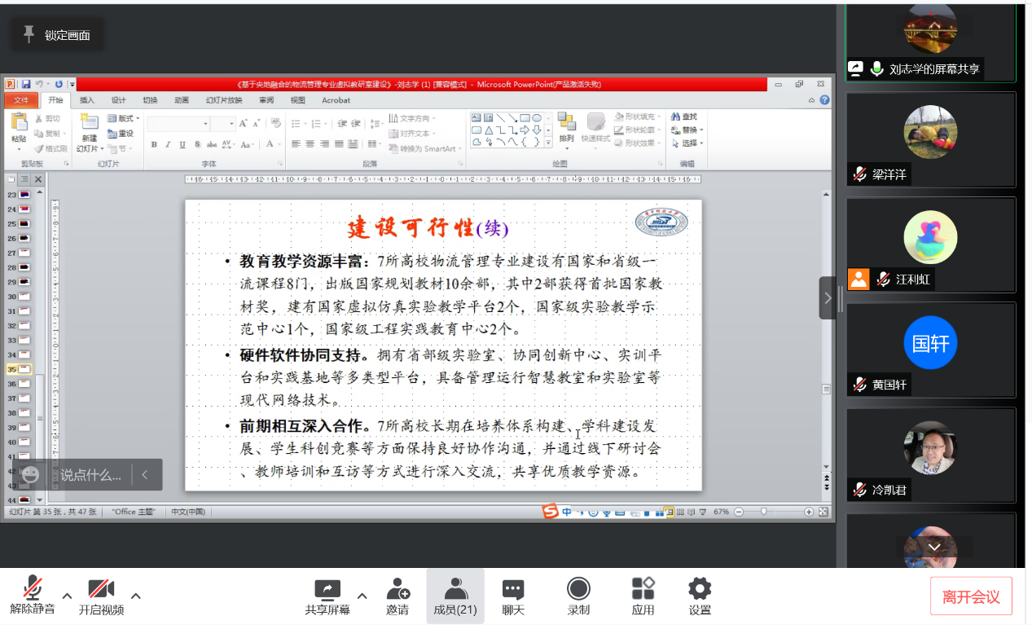Image resolution: width=1032 pixels, height=625 pixels.
Task: Click the chat input "说点什么..."
Action: [90, 475]
